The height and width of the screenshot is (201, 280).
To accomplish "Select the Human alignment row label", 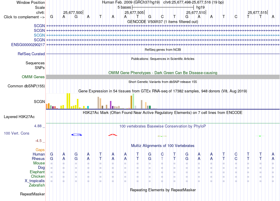I will pyautogui.click(x=39, y=154).
